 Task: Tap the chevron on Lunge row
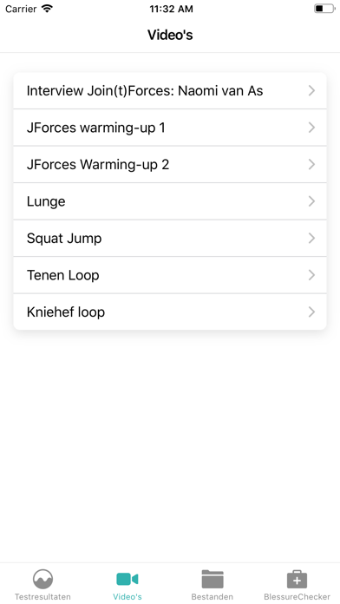(312, 201)
